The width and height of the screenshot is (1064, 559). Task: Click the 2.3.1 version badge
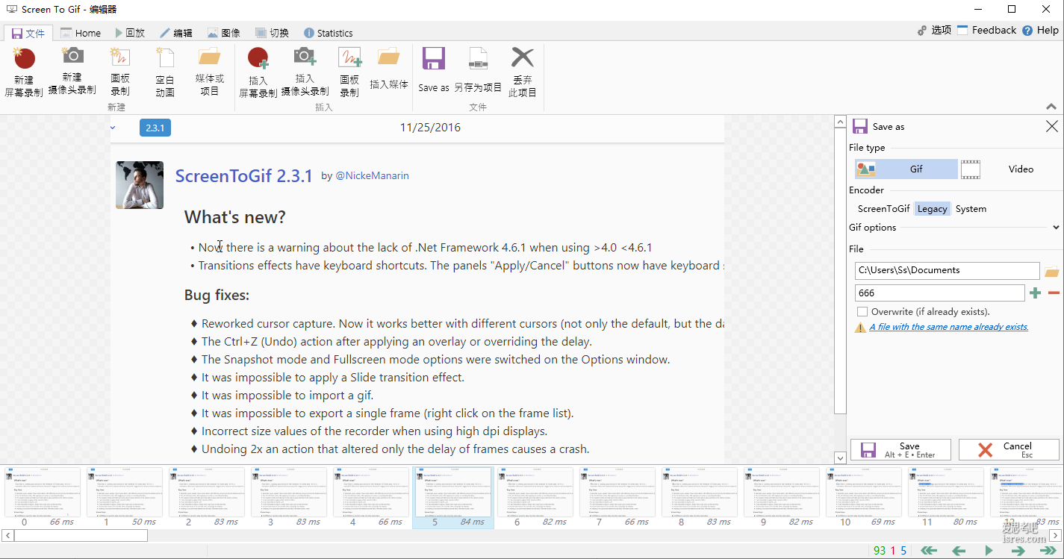155,128
